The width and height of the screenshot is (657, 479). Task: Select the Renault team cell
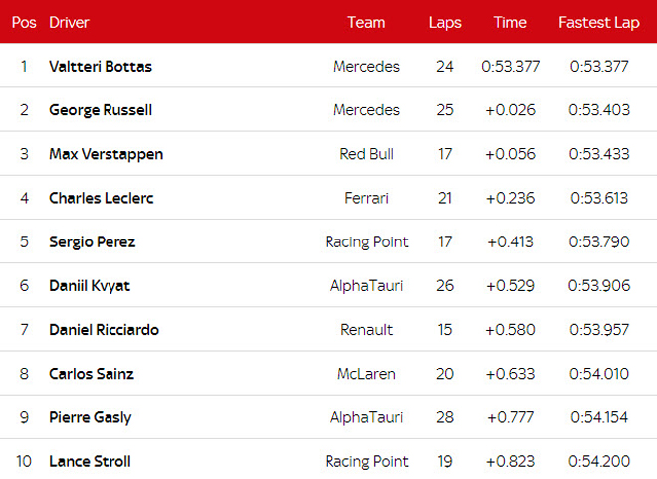pos(366,330)
